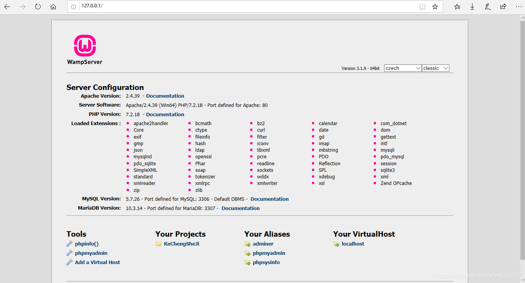Click the xdebug extension entry
Viewport: 525px width, 283px height.
(x=327, y=176)
